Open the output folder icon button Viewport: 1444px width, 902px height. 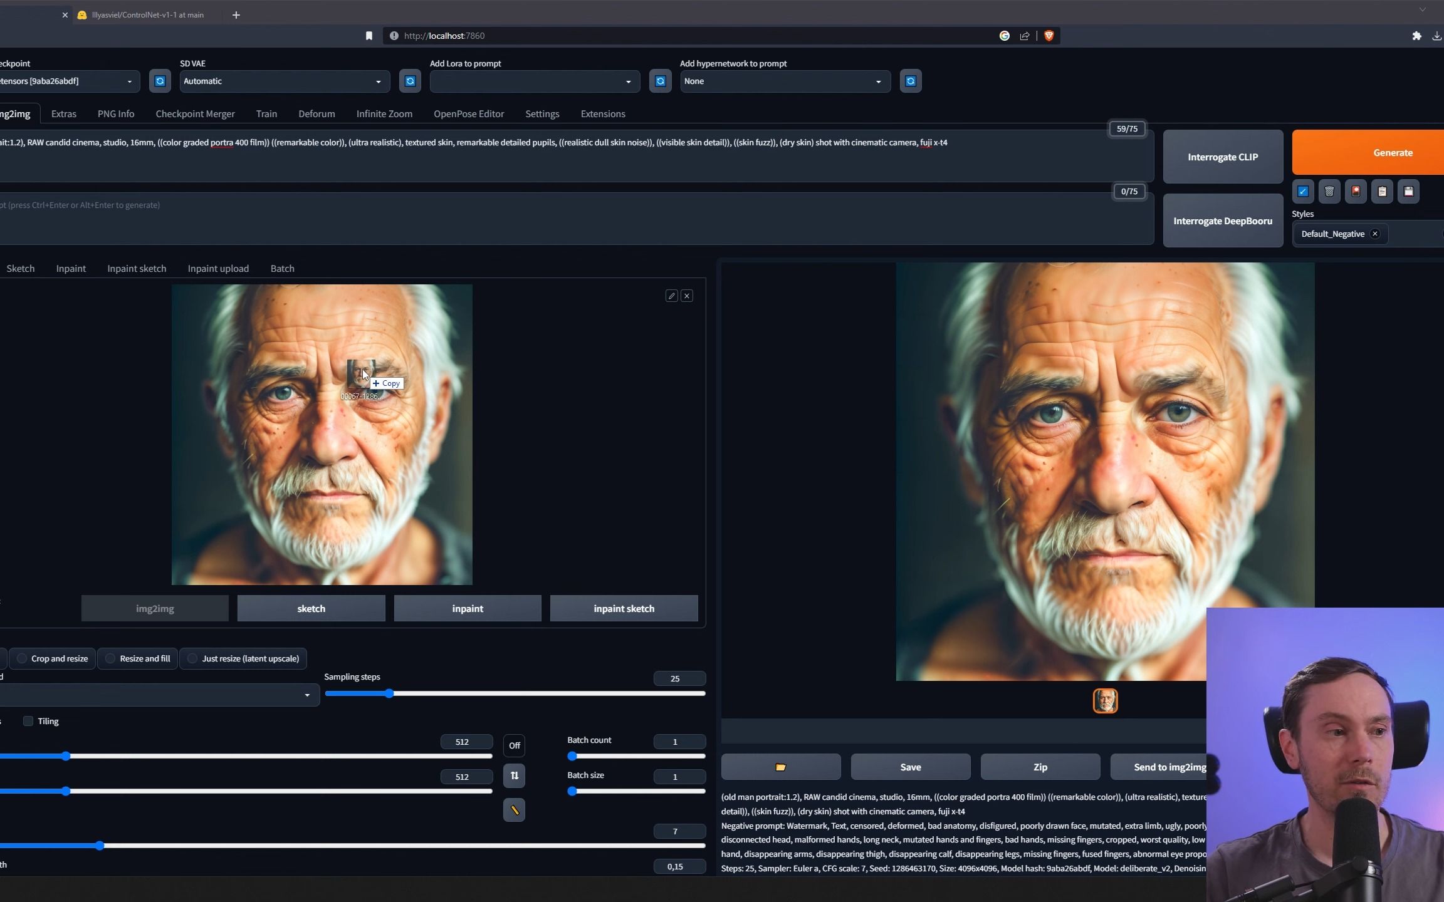click(x=781, y=767)
